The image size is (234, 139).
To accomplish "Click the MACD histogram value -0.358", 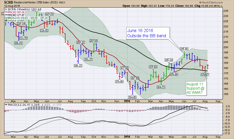I will [57, 105].
